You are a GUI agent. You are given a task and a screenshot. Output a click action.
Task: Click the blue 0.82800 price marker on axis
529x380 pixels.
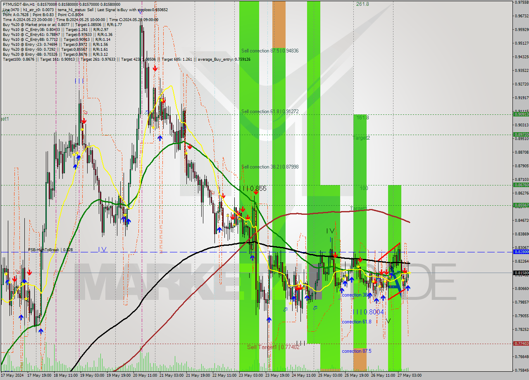(x=521, y=252)
